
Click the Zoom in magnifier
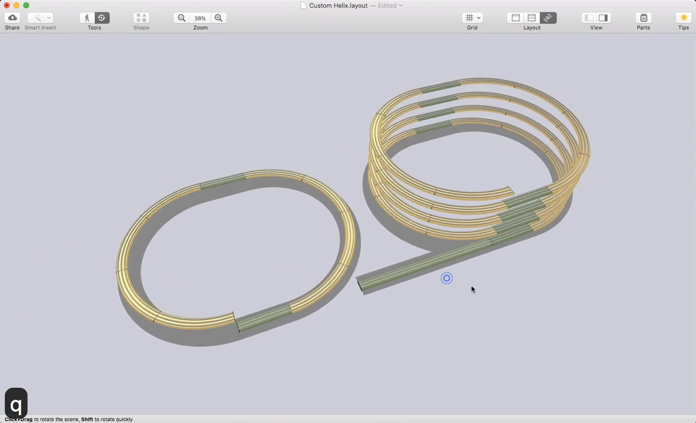pyautogui.click(x=219, y=18)
